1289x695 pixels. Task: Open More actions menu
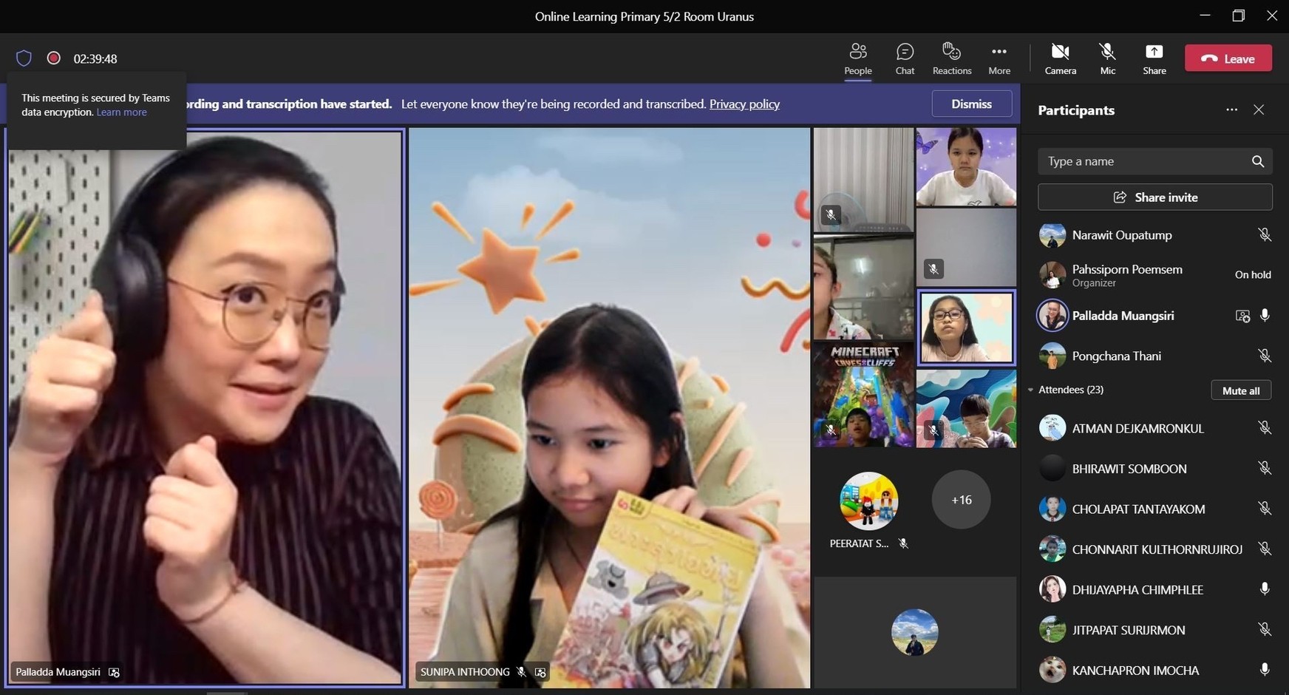(x=999, y=58)
